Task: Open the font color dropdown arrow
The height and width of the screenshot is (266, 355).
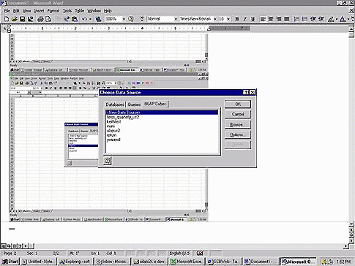Action: pyautogui.click(x=348, y=19)
